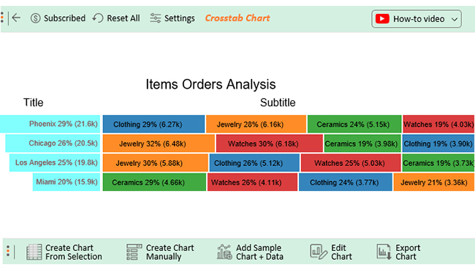Click the Jewelry 28% (6.16k) segment
Viewport: 475px width, 270px height.
256,124
